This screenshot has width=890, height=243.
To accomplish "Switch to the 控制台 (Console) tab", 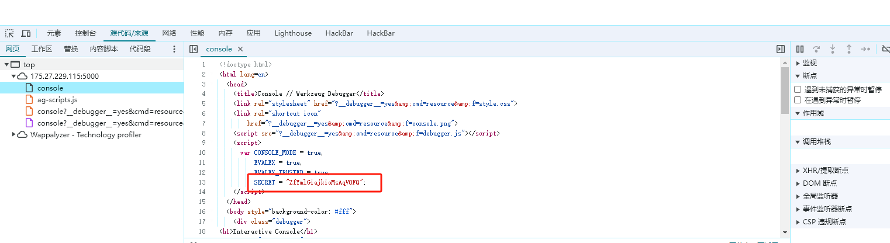I will [x=85, y=33].
